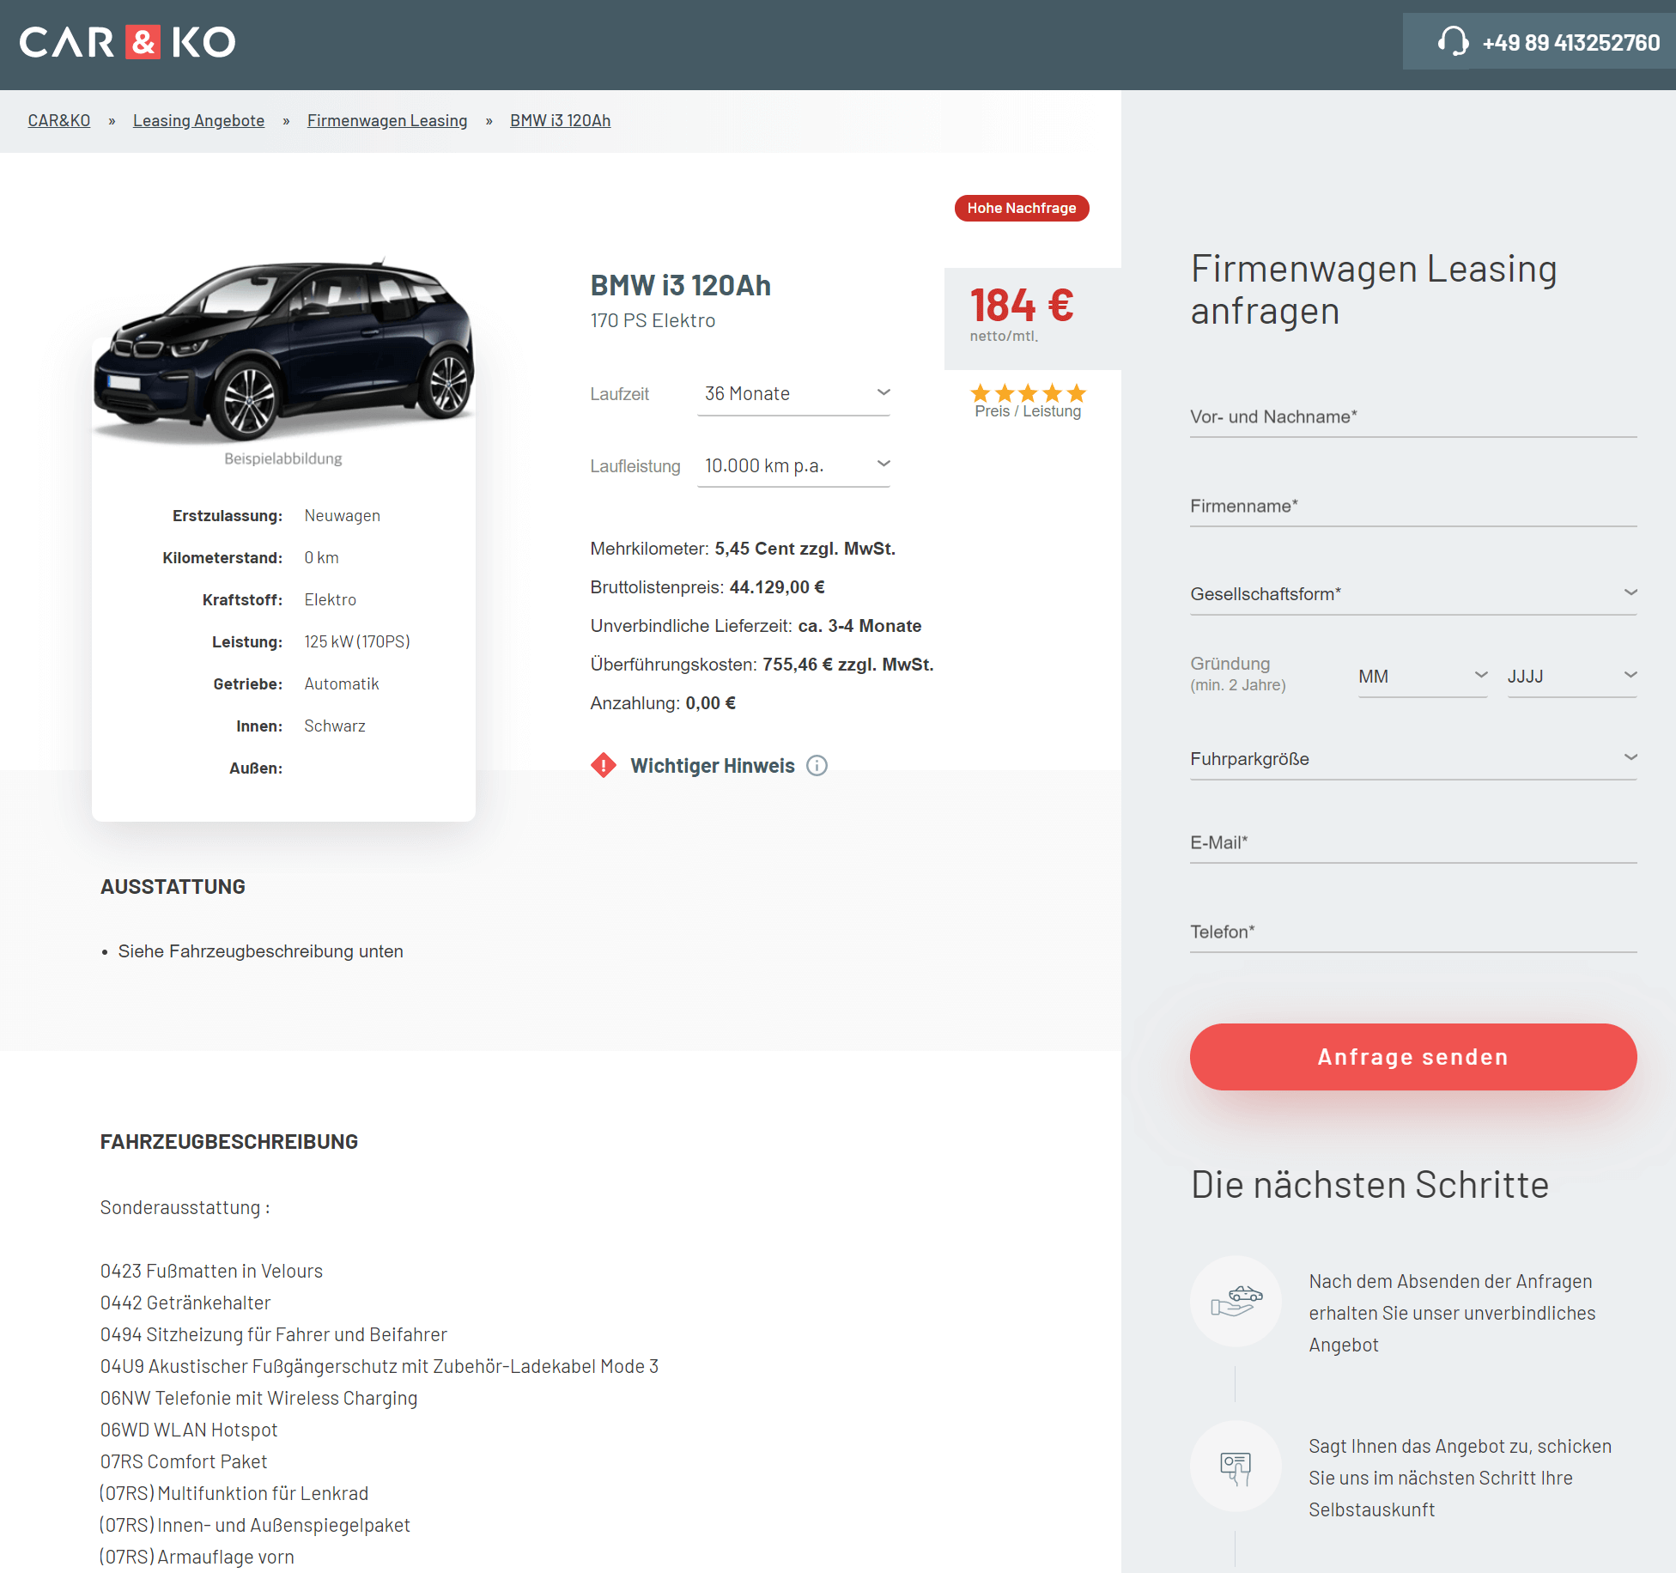Click the headset phone icon
This screenshot has height=1573, width=1676.
[1453, 41]
